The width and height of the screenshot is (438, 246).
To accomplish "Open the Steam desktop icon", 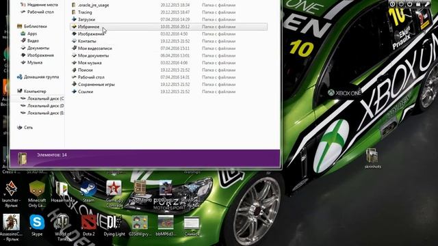I will [x=88, y=189].
